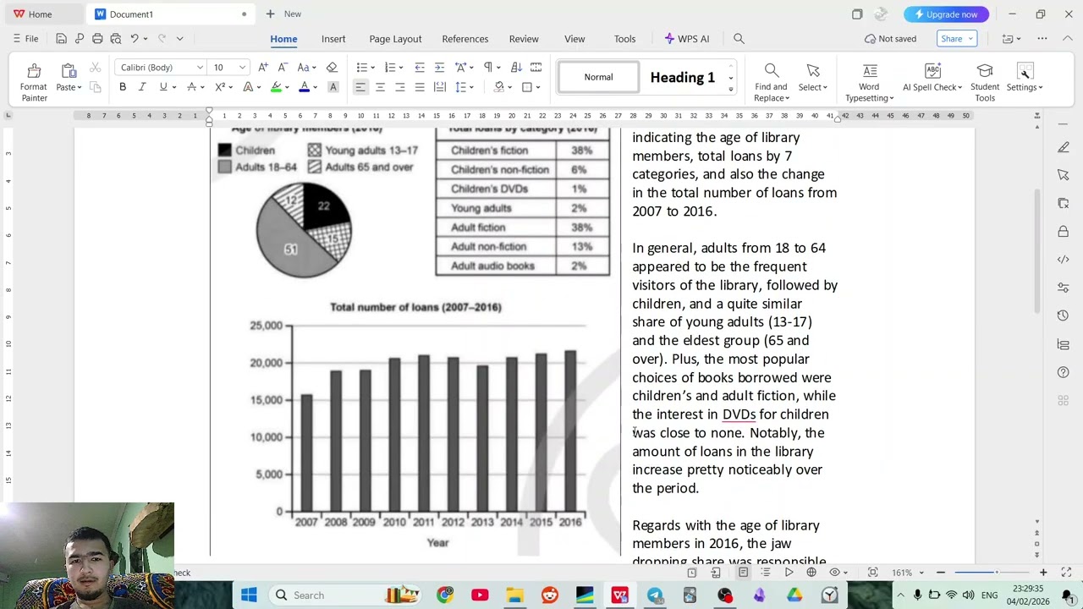Click the Print icon
The height and width of the screenshot is (609, 1083).
[x=97, y=39]
